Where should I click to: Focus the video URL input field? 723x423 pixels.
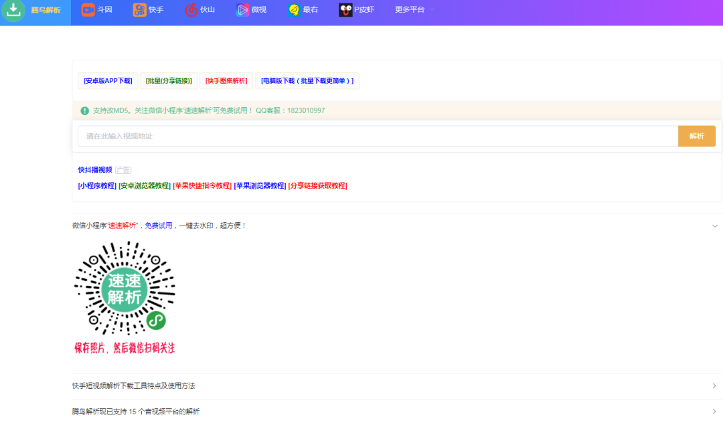click(x=378, y=137)
